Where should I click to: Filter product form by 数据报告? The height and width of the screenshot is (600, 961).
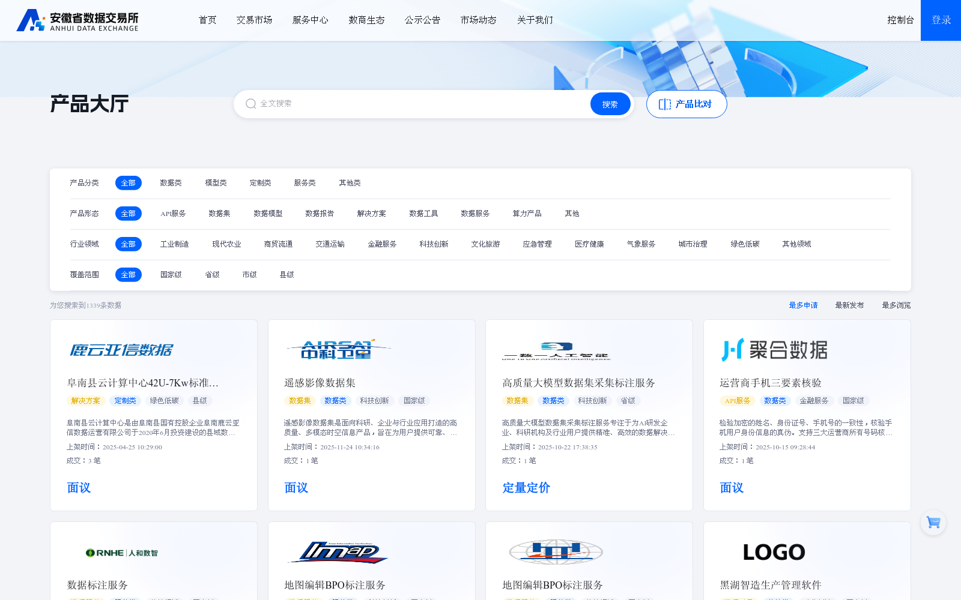[320, 214]
